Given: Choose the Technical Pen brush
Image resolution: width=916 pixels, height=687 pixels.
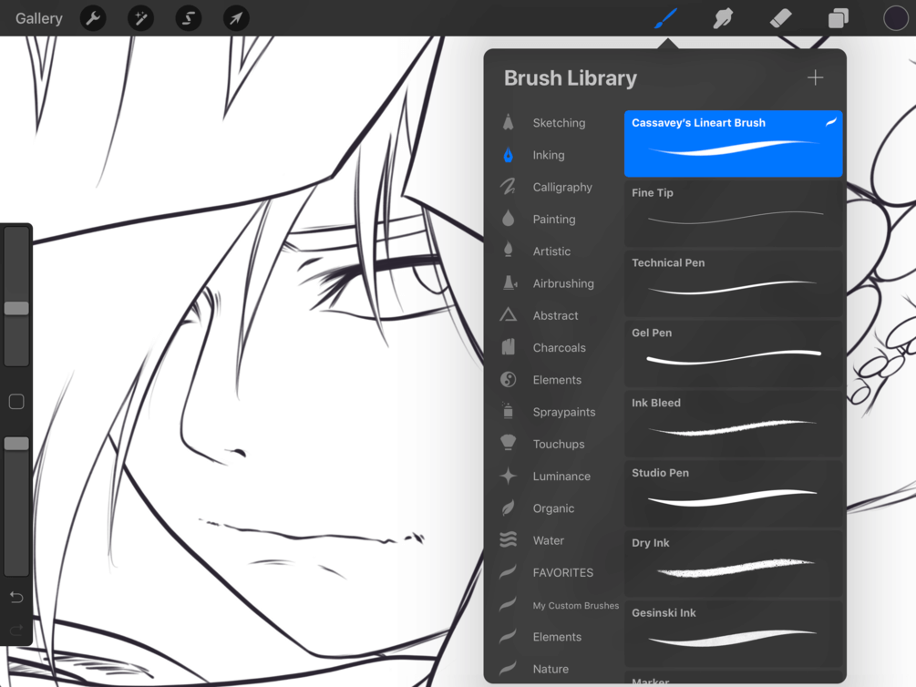Looking at the screenshot, I should (733, 284).
